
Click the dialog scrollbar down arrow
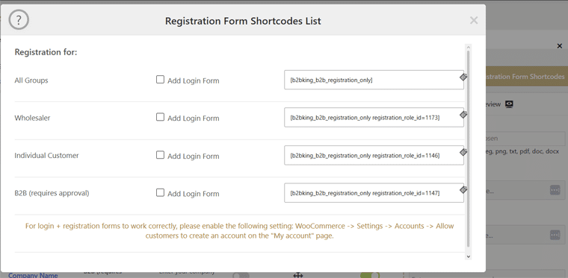(468, 256)
